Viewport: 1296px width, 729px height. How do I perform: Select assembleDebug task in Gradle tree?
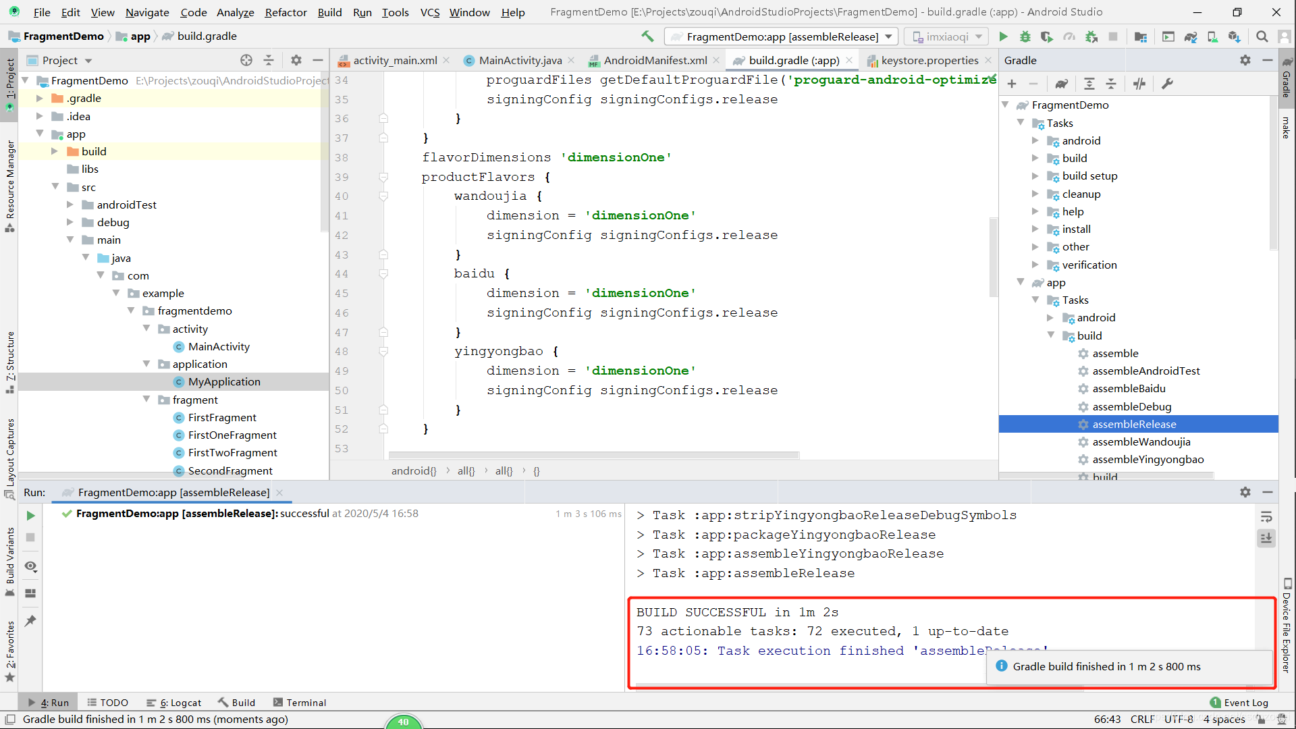pyautogui.click(x=1131, y=406)
